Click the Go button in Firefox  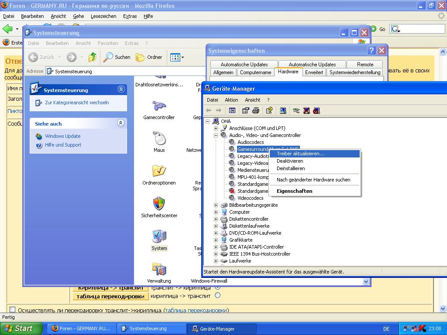(x=378, y=29)
